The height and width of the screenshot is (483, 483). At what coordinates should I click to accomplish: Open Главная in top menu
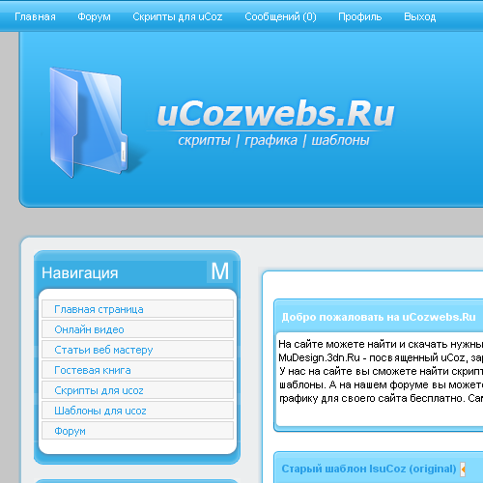coord(35,16)
